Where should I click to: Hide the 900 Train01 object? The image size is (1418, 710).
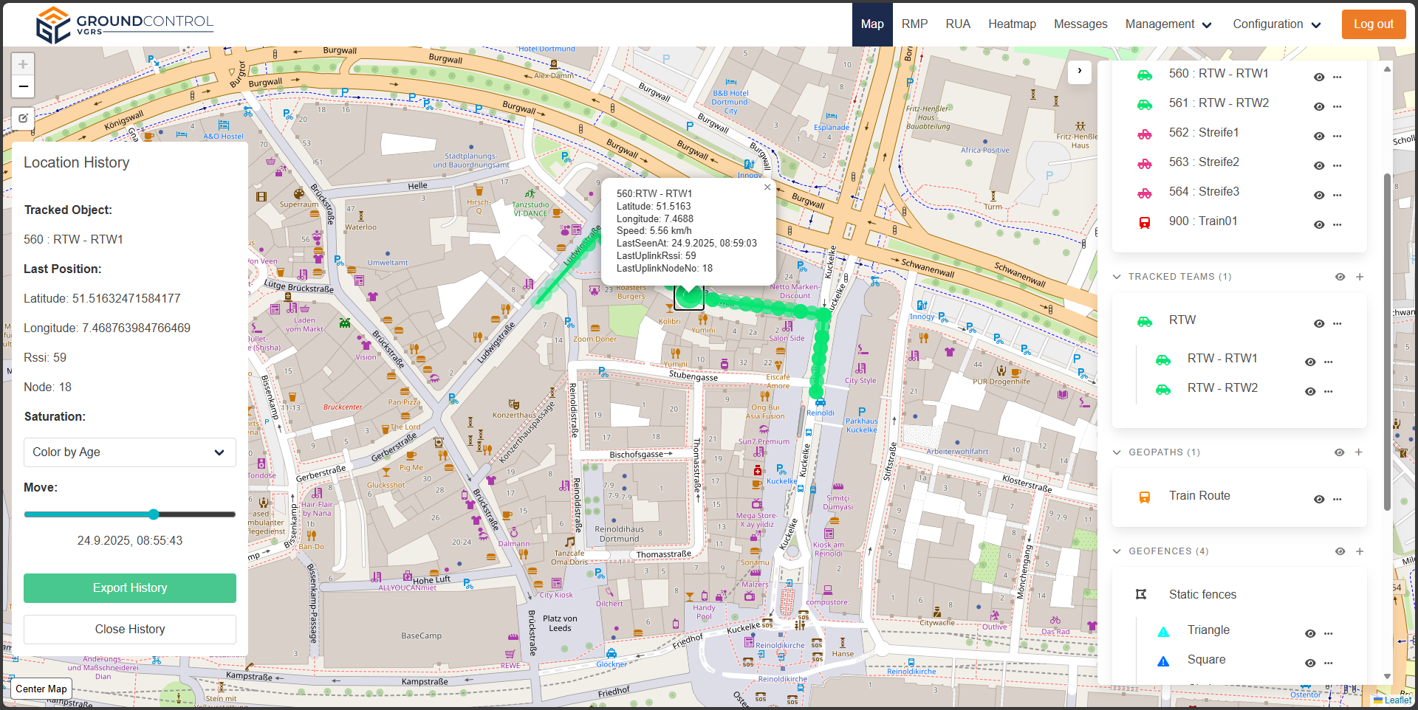click(1319, 224)
